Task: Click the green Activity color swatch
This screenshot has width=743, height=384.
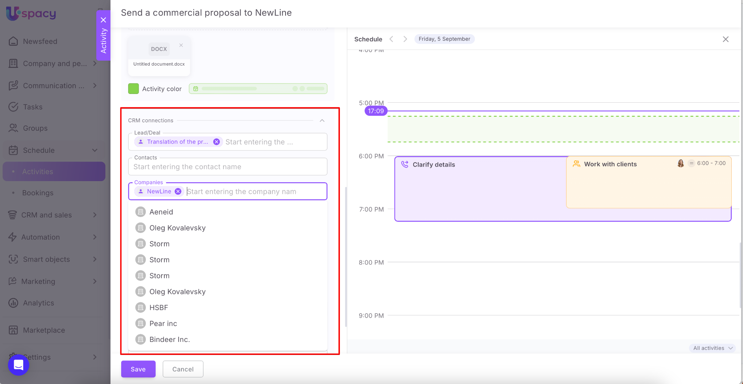Action: pos(134,89)
